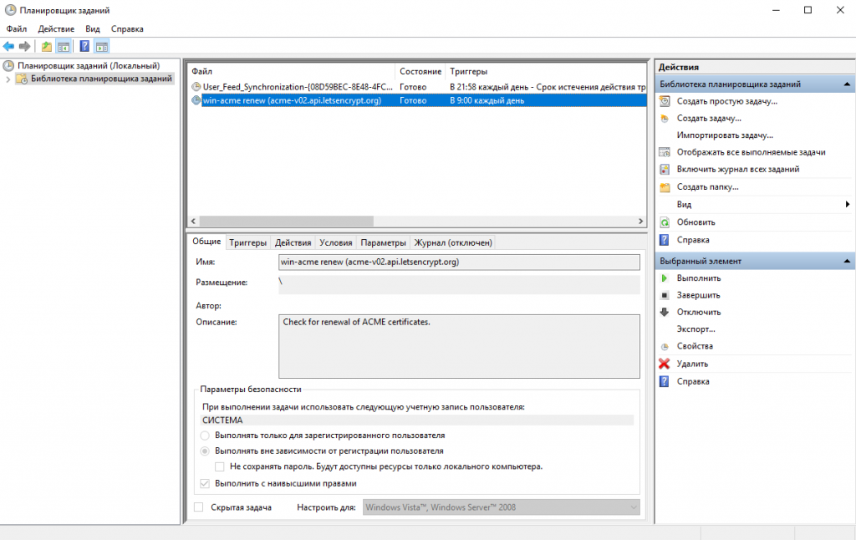Click the clock icon beside Планировщик заданий (Локальный)
856x540 pixels.
point(8,65)
